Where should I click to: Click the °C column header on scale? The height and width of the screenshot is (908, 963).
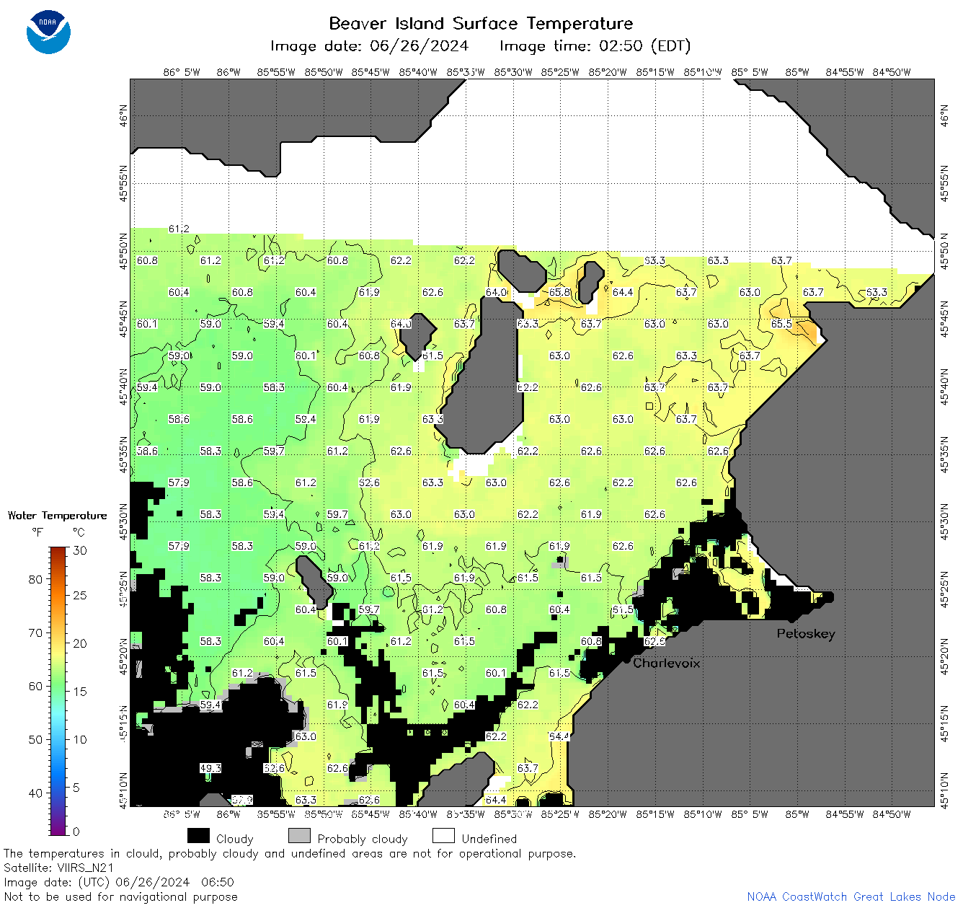pyautogui.click(x=79, y=532)
